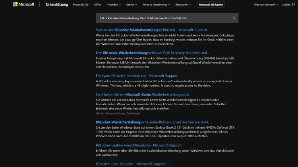This screenshot has height=167, width=298.
Task: Open the Surface Book BitLocker result link
Action: click(154, 122)
